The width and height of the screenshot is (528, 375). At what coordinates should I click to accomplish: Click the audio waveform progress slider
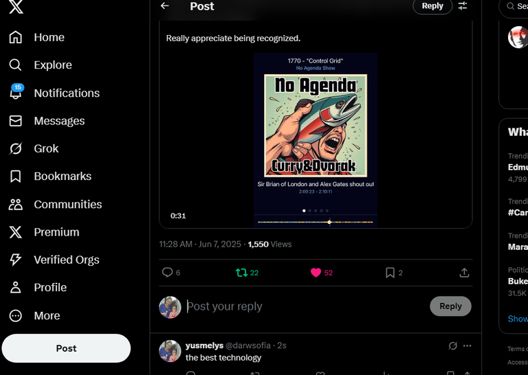click(316, 222)
